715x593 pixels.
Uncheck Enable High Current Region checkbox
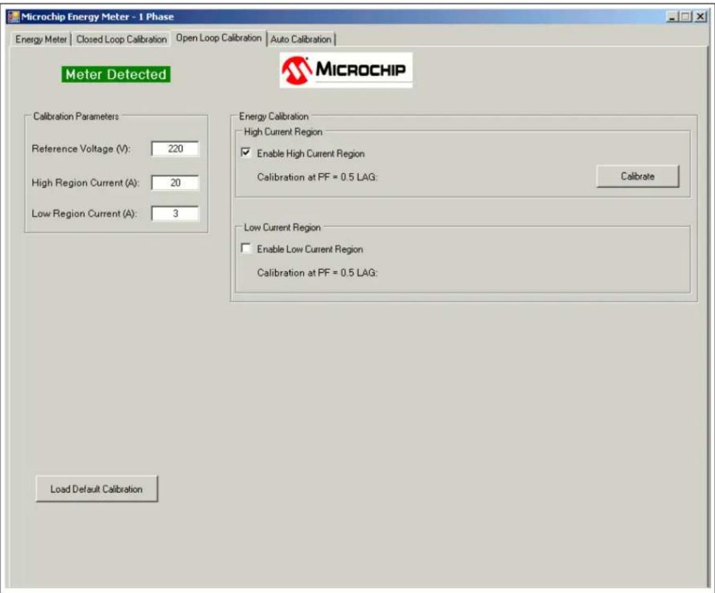(246, 152)
